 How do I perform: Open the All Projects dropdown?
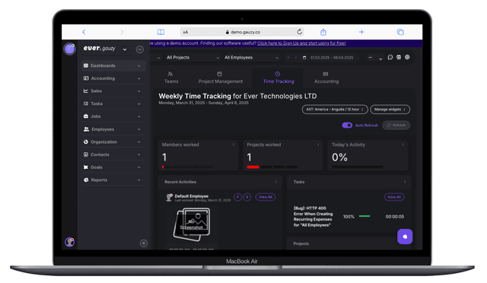click(x=192, y=58)
